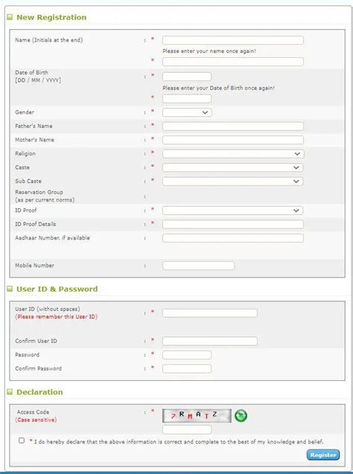Viewport: 353px width, 474px height.
Task: Click the Declaration section icon
Action: pos(10,391)
